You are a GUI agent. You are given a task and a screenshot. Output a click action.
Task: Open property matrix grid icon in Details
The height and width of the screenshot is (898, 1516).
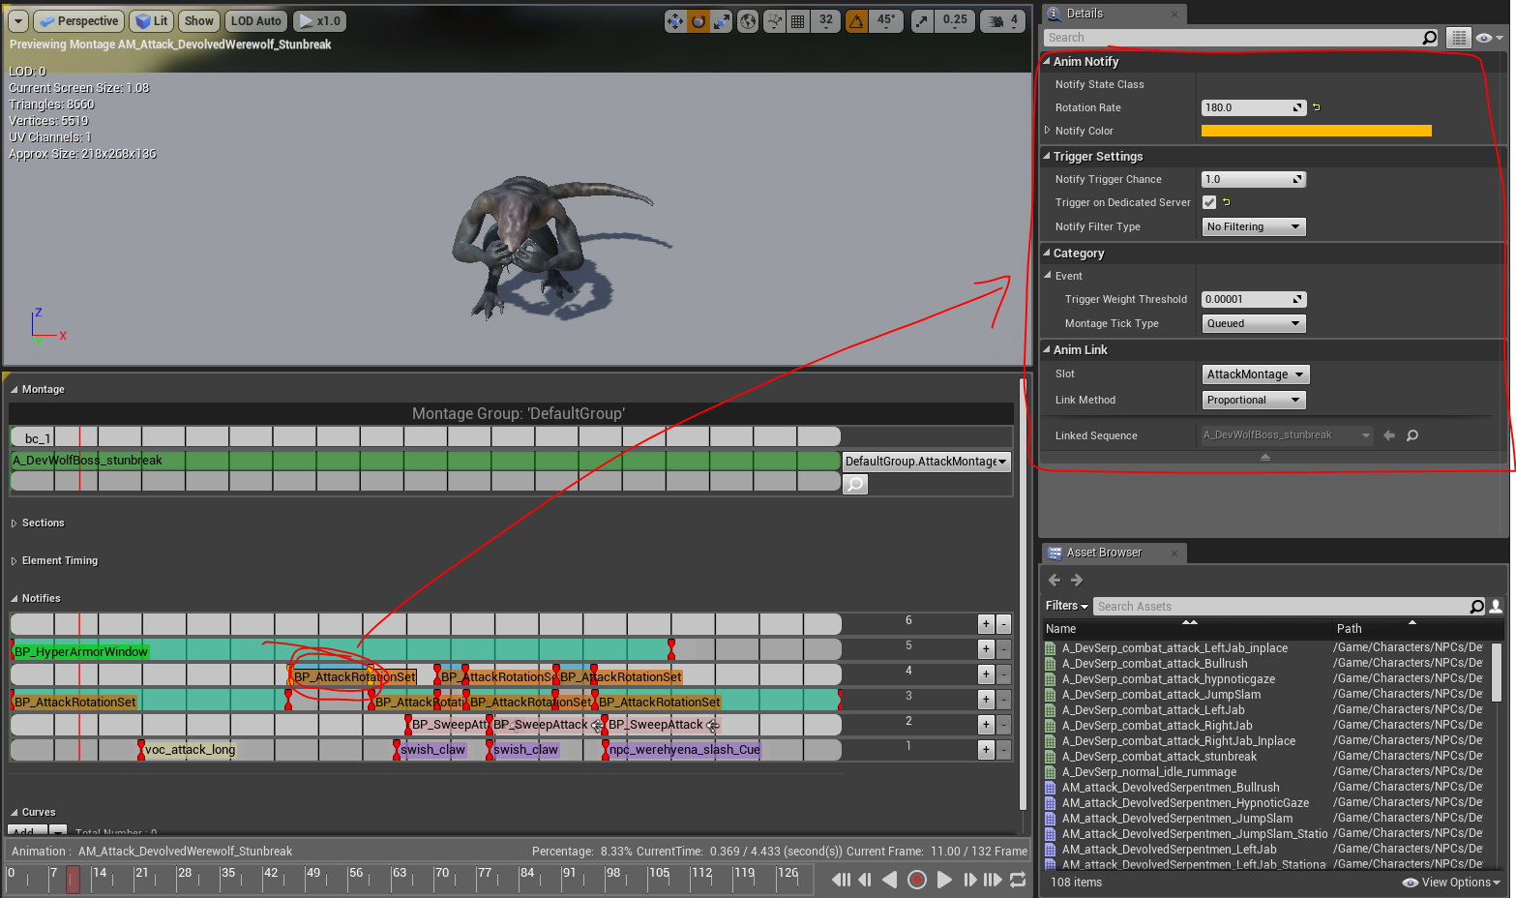[x=1458, y=38]
